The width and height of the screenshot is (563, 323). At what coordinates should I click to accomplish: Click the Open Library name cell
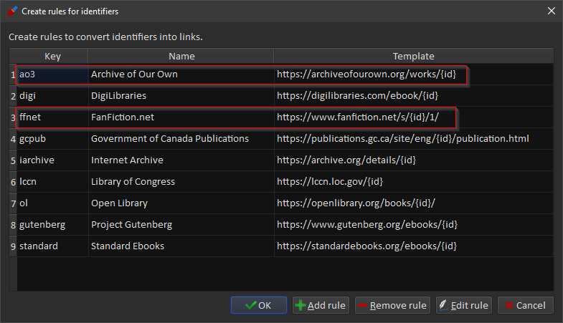pyautogui.click(x=119, y=203)
